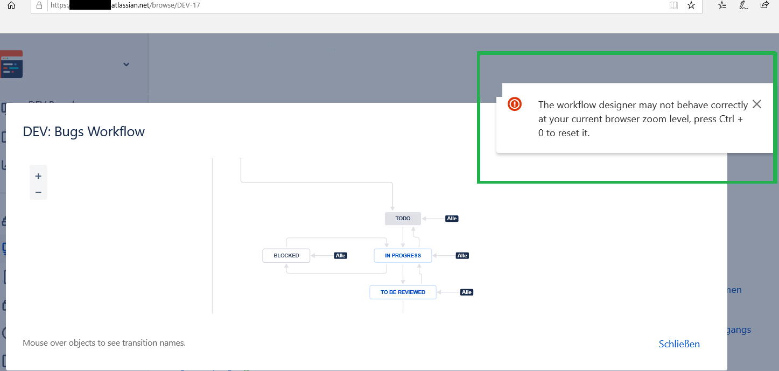779x371 pixels.
Task: Click the Alle label next to BLOCKED
Action: pos(340,255)
